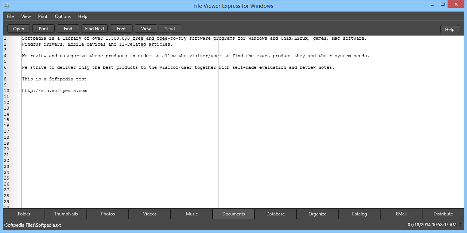Switch to the Organize tab

(x=318, y=214)
